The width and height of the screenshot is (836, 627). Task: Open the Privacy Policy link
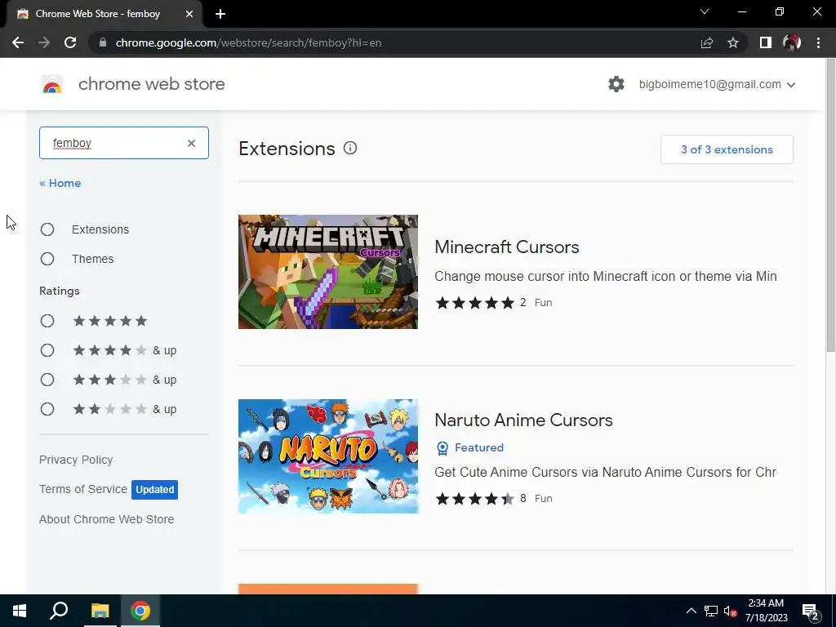tap(76, 460)
